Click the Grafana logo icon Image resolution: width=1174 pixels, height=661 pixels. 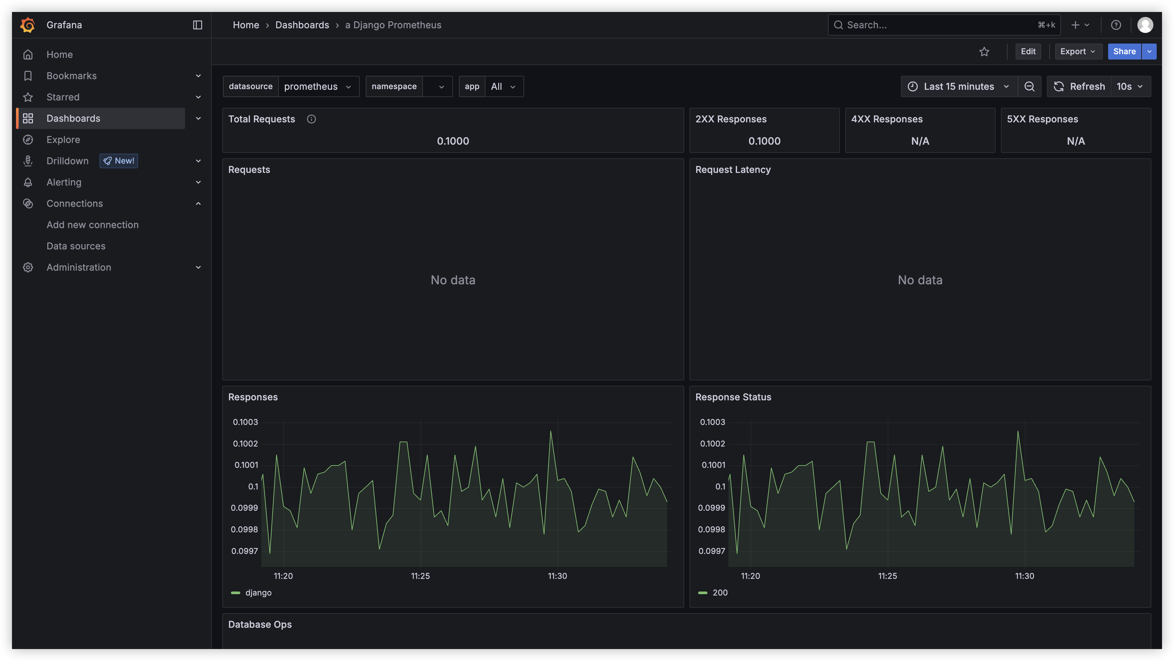tap(28, 25)
